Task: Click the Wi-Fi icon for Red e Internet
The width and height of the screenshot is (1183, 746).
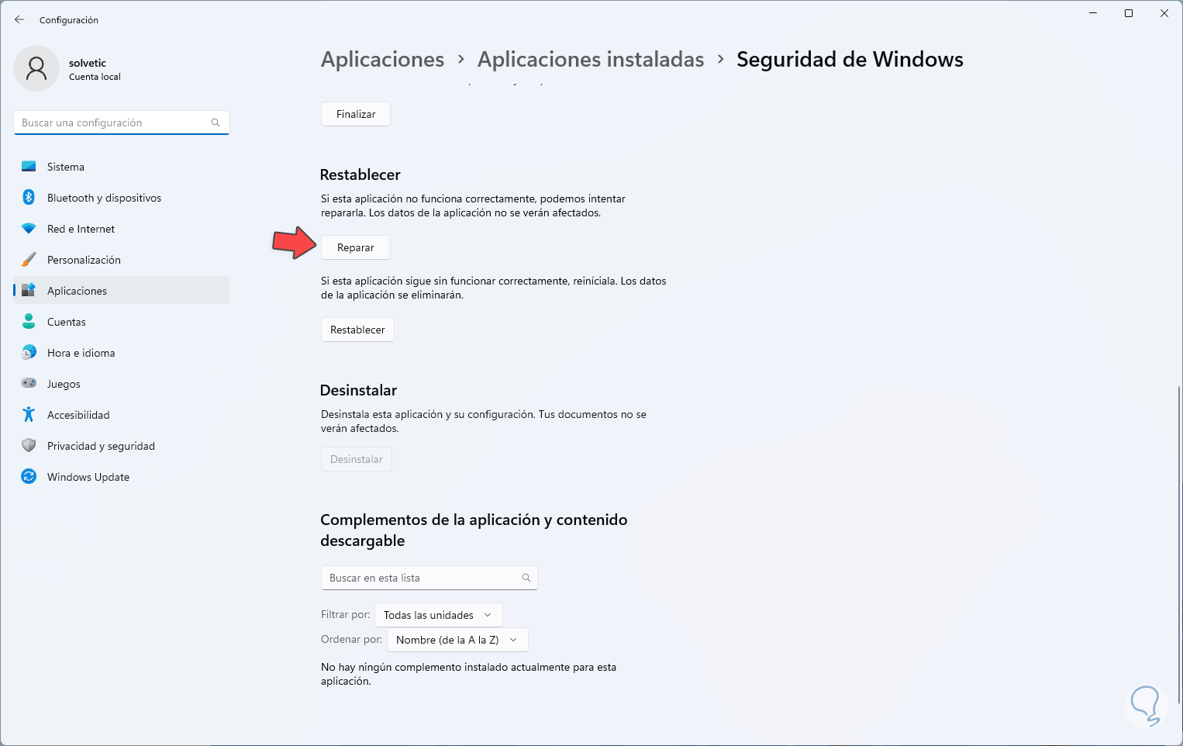Action: (29, 229)
